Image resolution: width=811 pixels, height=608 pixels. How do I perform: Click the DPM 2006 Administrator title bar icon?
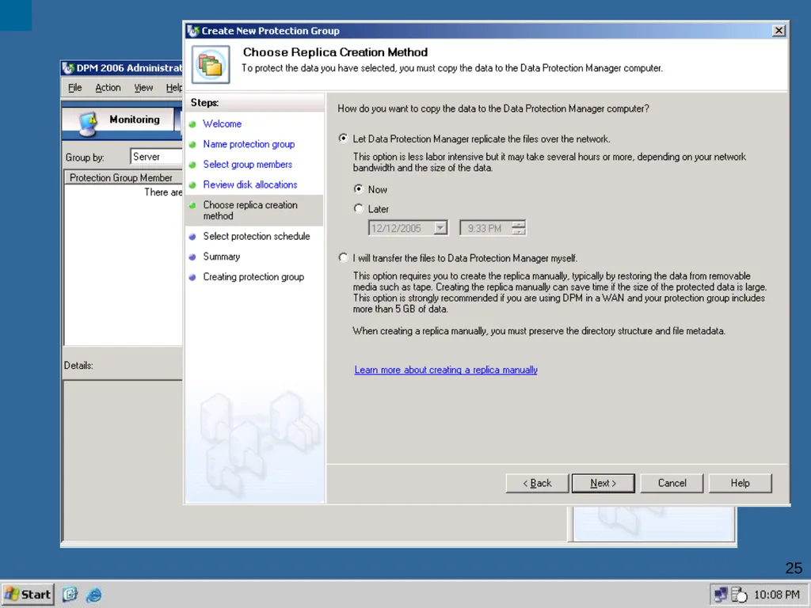68,68
